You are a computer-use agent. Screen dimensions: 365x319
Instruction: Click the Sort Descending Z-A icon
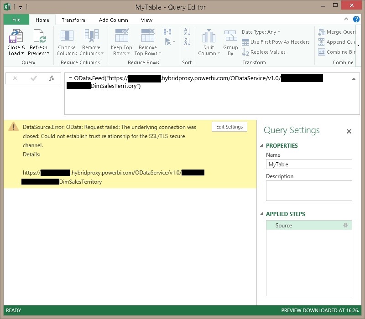coord(187,41)
